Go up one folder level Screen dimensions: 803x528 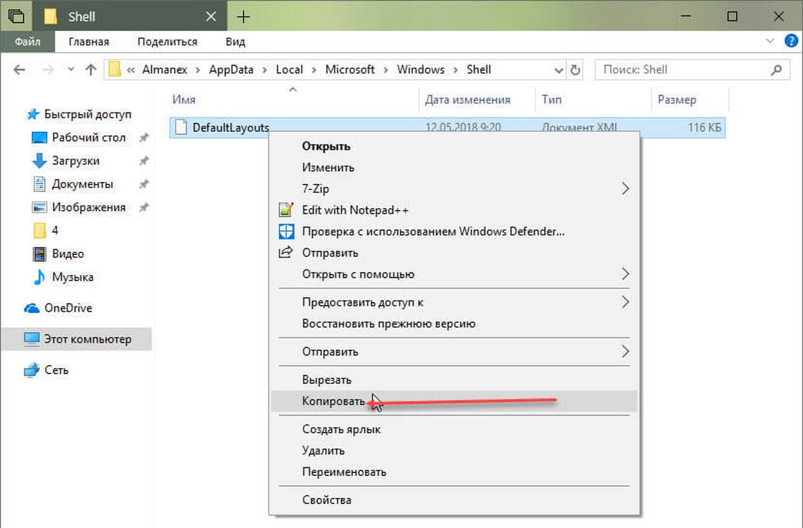(x=91, y=70)
